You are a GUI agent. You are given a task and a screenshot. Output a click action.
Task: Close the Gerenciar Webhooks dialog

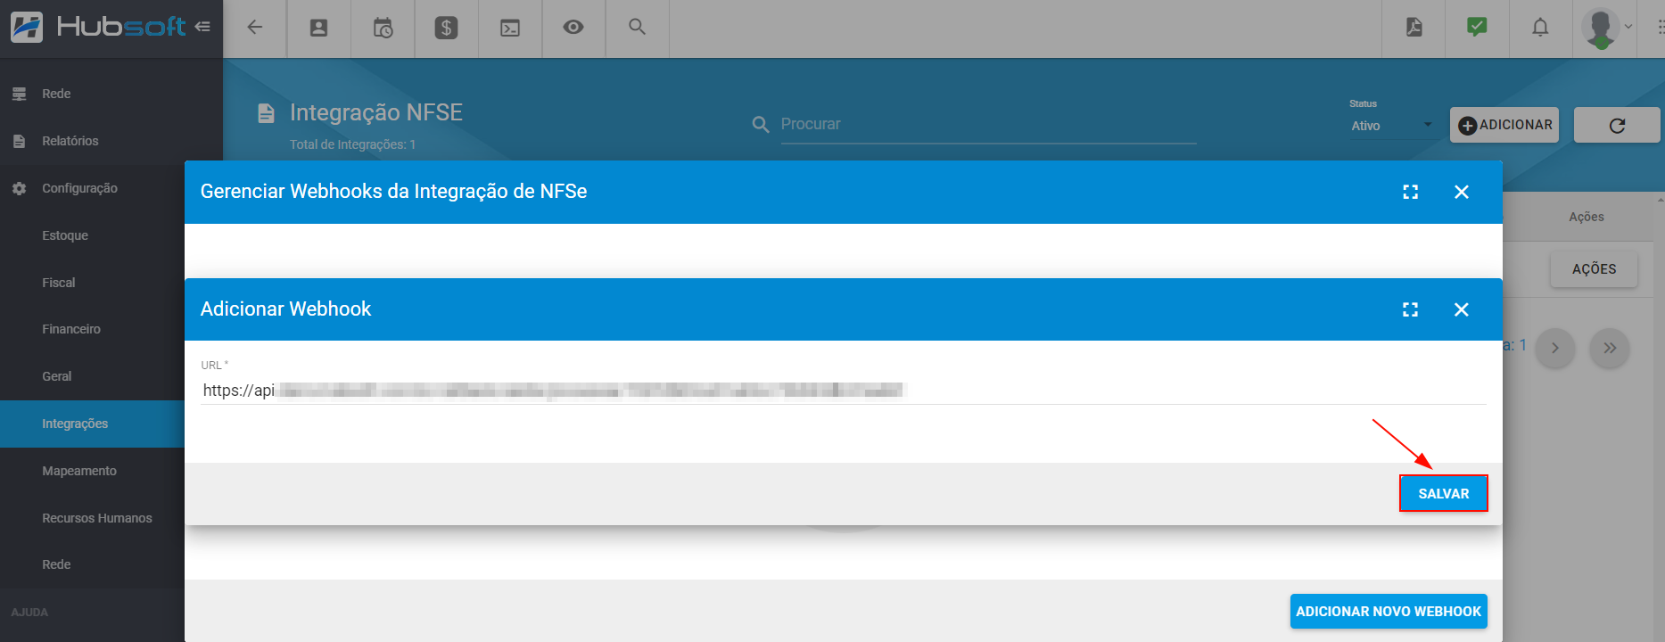pos(1462,192)
